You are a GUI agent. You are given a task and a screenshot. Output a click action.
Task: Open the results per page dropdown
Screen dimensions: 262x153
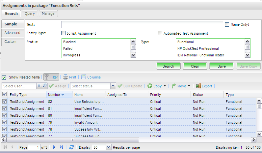(109, 147)
